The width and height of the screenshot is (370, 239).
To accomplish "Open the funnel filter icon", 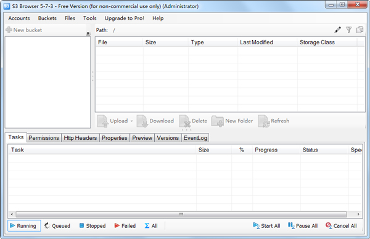I will (349, 30).
